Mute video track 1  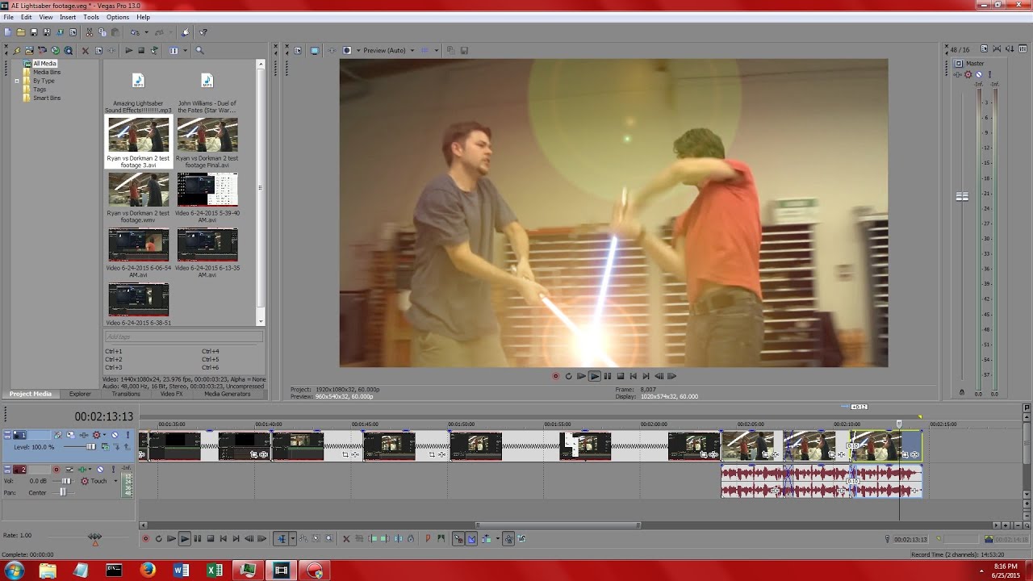coord(115,435)
